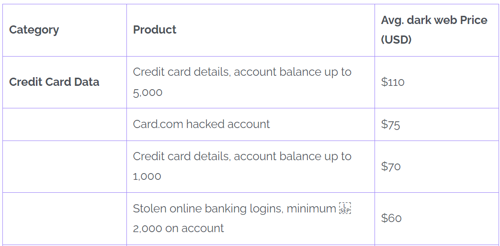The image size is (500, 246).
Task: Click the Card.com hacked account text
Action: pyautogui.click(x=201, y=124)
